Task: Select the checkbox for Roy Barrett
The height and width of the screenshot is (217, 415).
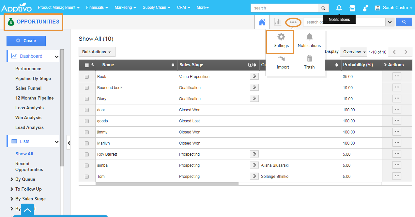Action: coord(87,154)
